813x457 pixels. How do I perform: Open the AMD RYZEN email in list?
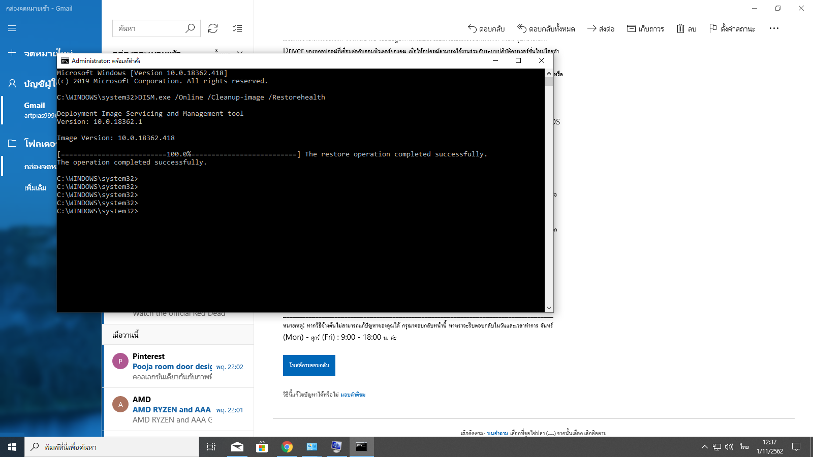point(178,409)
